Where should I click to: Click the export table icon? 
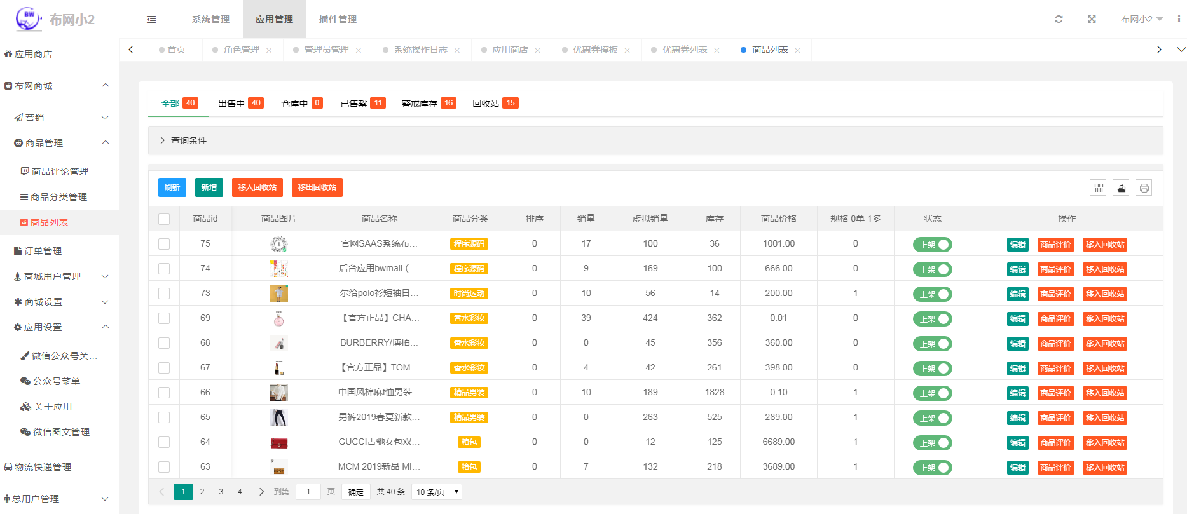(1121, 187)
